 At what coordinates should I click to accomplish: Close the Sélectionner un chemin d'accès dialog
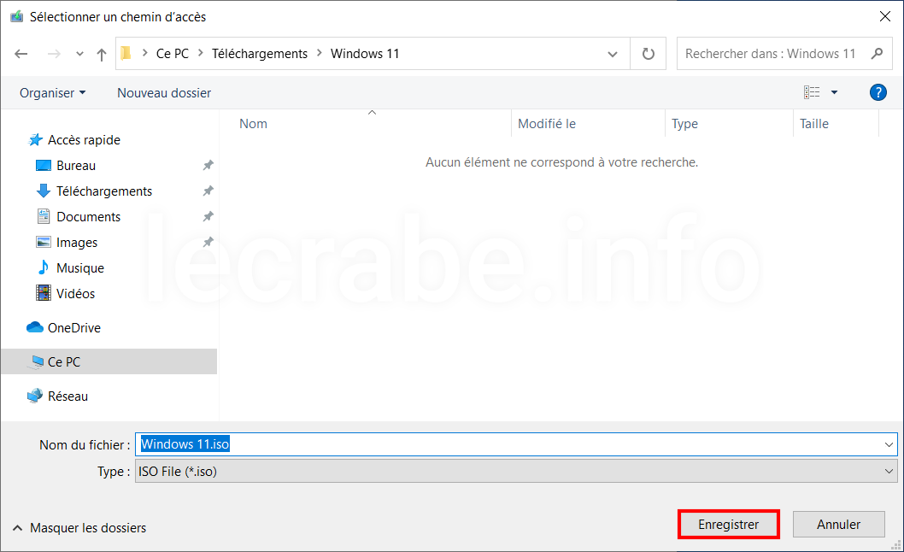click(x=885, y=17)
